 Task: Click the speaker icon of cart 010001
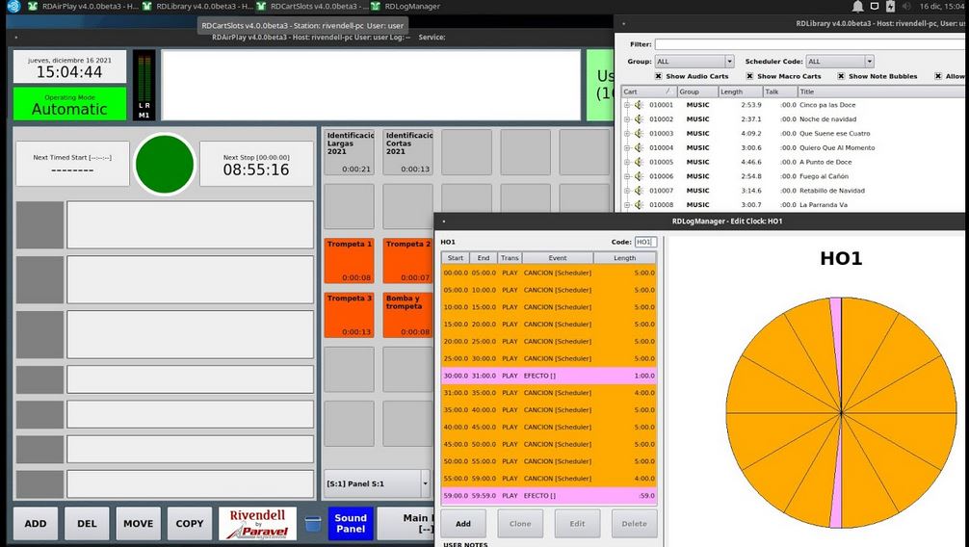[x=639, y=105]
